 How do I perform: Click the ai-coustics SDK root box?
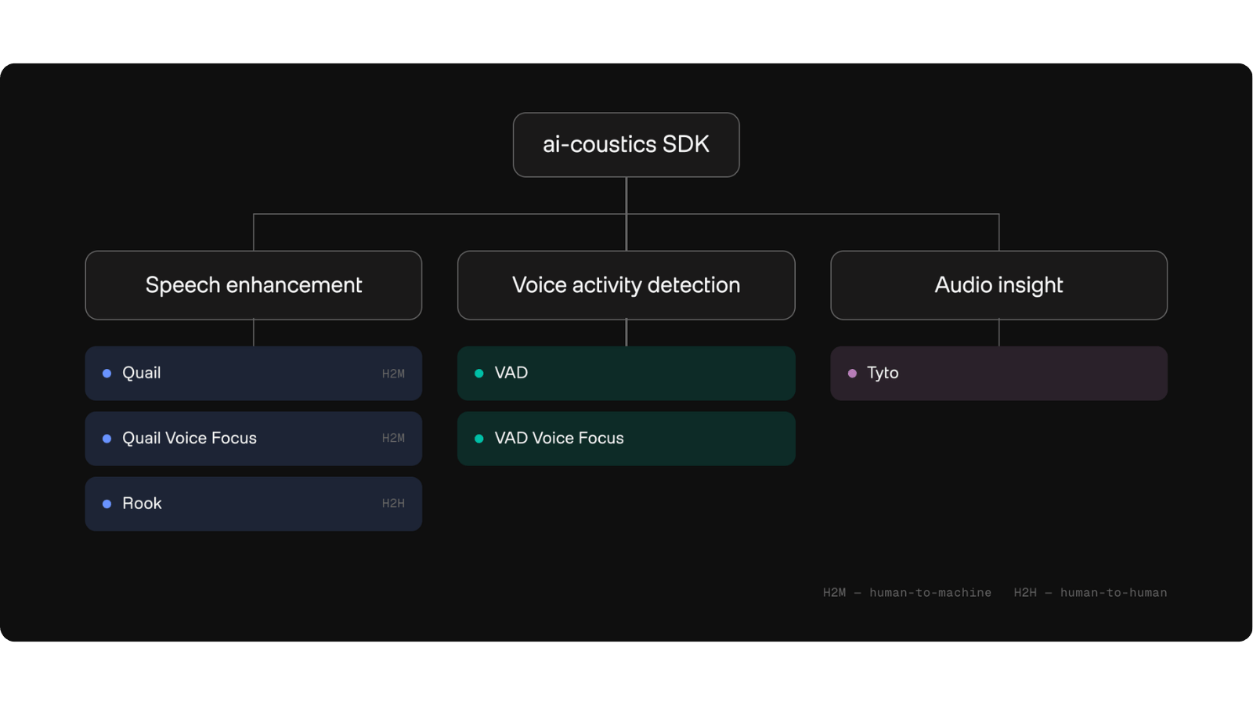coord(626,145)
